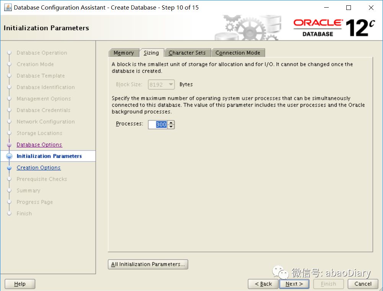Click the Finish step circle in the sidebar
Image resolution: width=383 pixels, height=291 pixels.
[x=9, y=213]
